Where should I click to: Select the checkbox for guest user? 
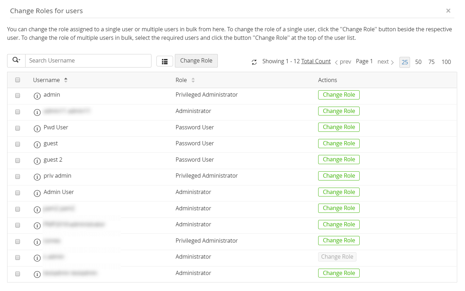(18, 144)
